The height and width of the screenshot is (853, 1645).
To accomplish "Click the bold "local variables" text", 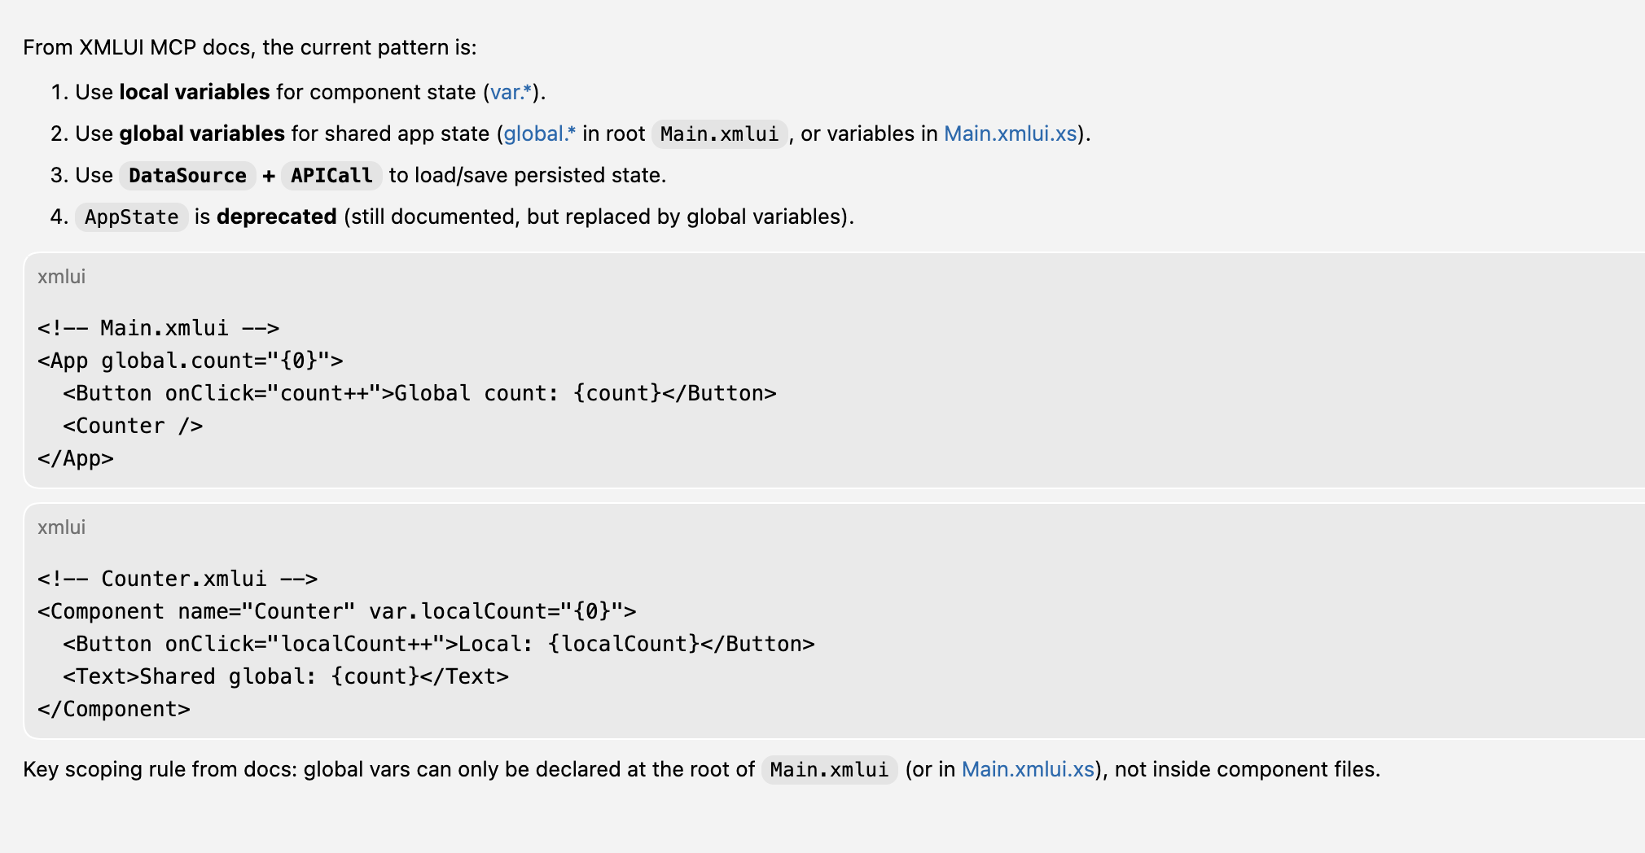I will [194, 92].
